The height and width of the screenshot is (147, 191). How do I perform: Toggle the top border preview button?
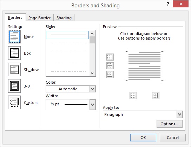tap(110, 57)
